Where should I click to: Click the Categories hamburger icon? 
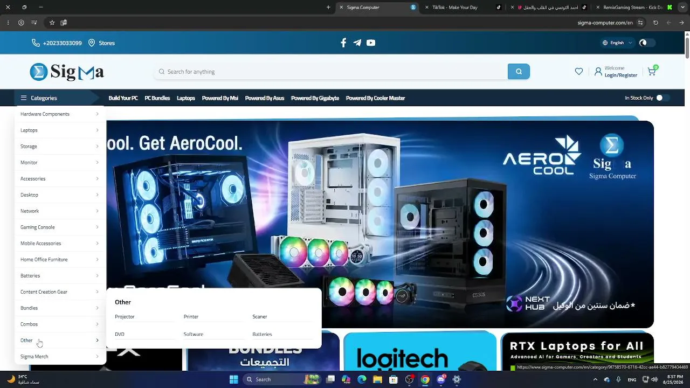coord(24,98)
